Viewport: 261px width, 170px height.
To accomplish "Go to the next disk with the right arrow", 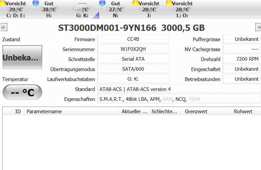I will coord(258,27).
